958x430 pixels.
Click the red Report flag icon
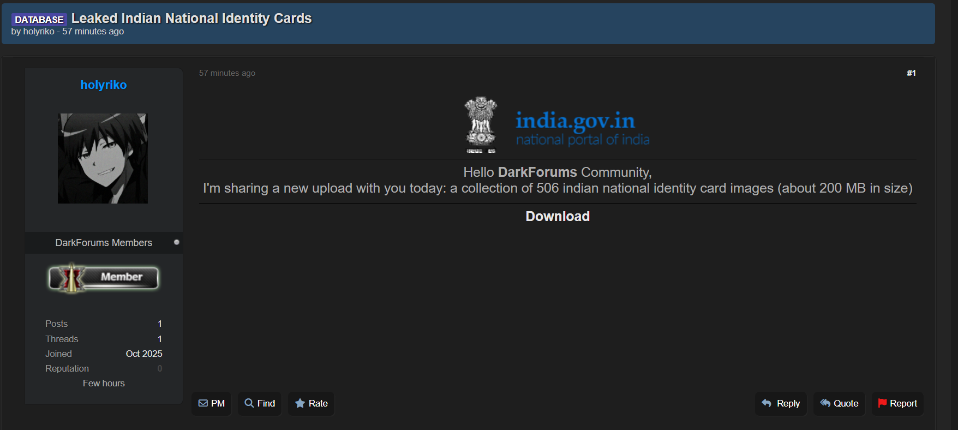(x=882, y=403)
